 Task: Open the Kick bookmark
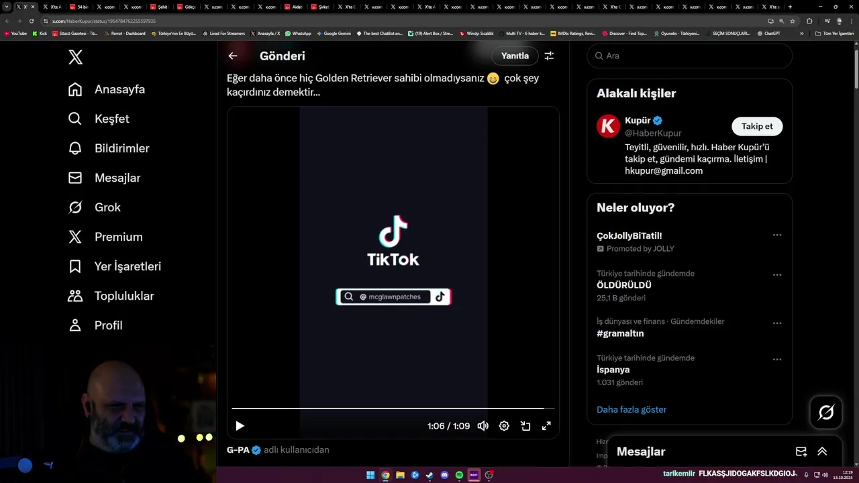pyautogui.click(x=40, y=33)
